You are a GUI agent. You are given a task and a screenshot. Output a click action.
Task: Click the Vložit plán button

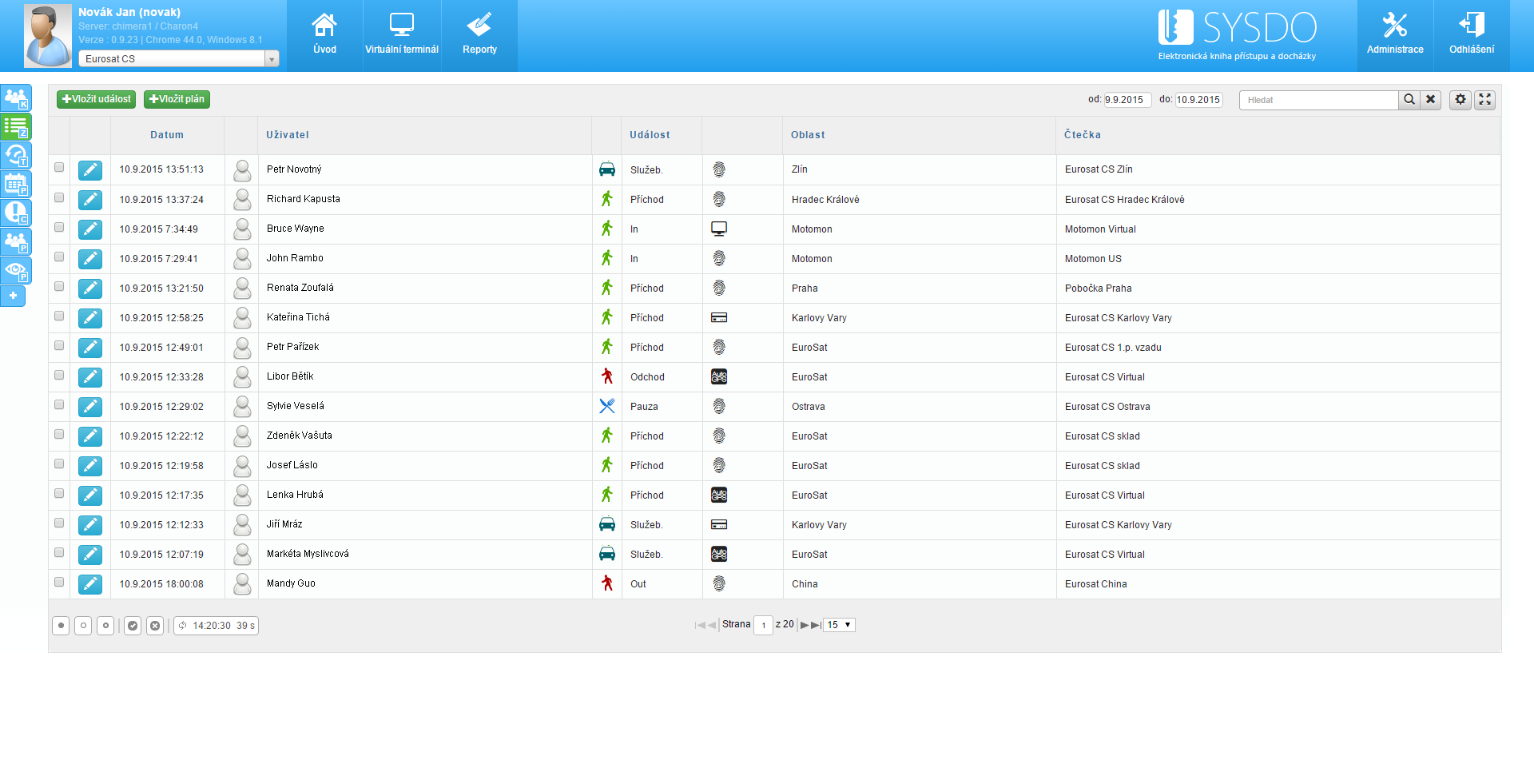coord(177,99)
